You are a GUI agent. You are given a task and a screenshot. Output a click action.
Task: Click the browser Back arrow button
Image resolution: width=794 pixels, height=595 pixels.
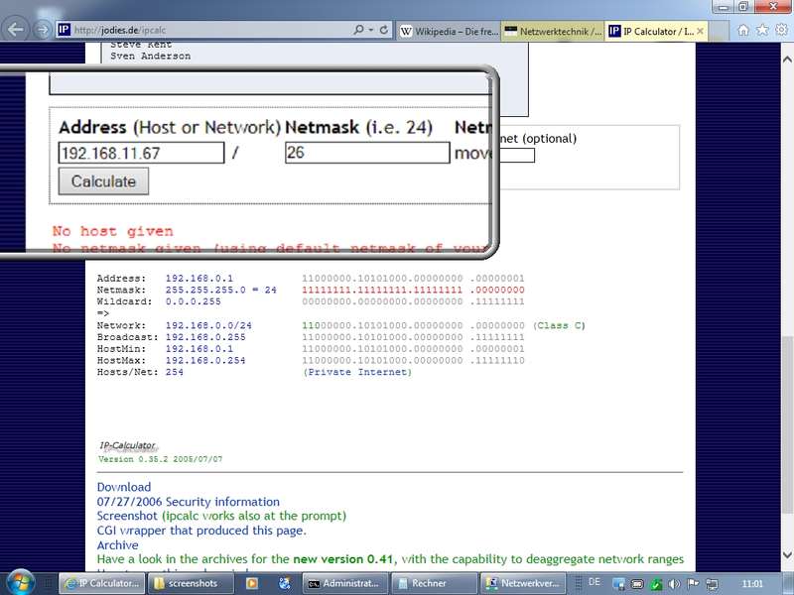(x=16, y=30)
